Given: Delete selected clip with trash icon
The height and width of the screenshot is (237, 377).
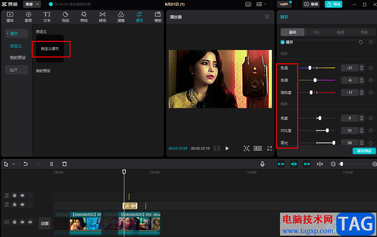Looking at the screenshot, I should 65,164.
